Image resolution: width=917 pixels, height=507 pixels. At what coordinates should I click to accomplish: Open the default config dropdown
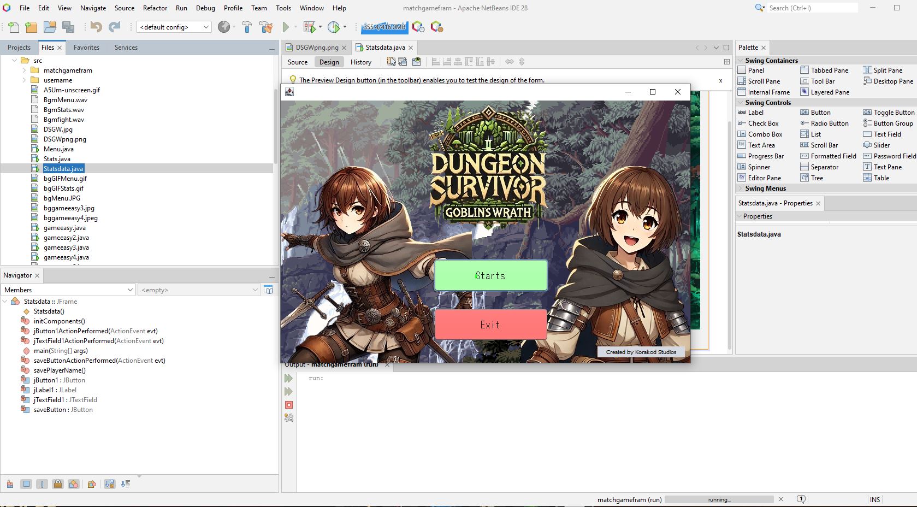174,27
